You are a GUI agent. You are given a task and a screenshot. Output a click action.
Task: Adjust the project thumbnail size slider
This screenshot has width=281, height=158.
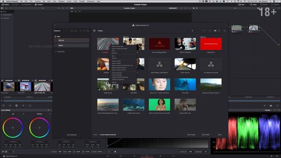click(x=193, y=31)
